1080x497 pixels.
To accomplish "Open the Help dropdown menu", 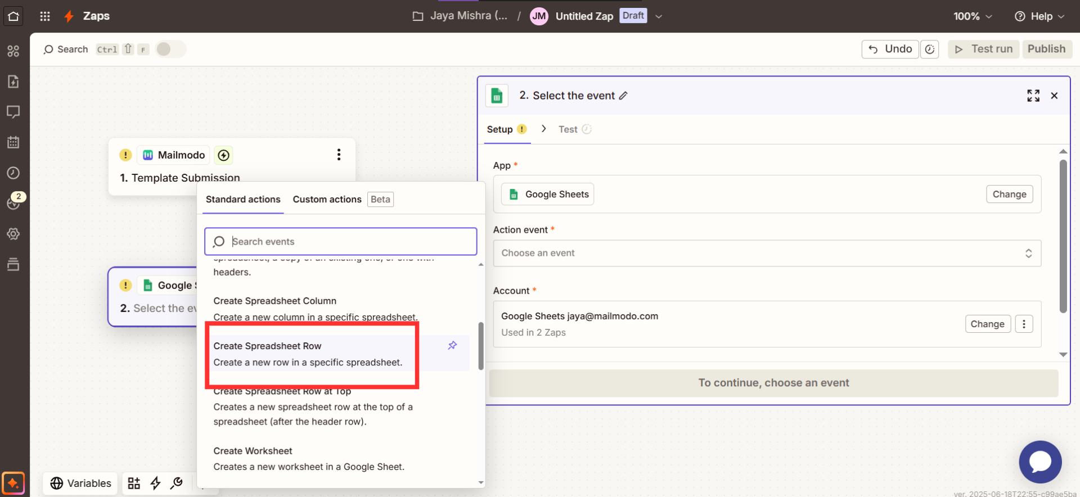I will click(1039, 16).
